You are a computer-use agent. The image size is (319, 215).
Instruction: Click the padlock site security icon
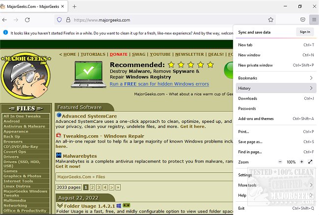click(x=68, y=20)
